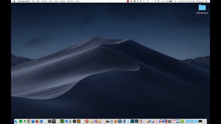Open the Wi-Fi status menu
The width and height of the screenshot is (221, 124).
(155, 1)
